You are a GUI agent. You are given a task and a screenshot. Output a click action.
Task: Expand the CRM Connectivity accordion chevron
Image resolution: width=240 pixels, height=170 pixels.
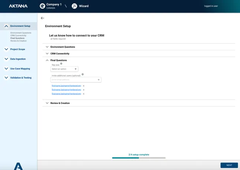click(x=47, y=54)
